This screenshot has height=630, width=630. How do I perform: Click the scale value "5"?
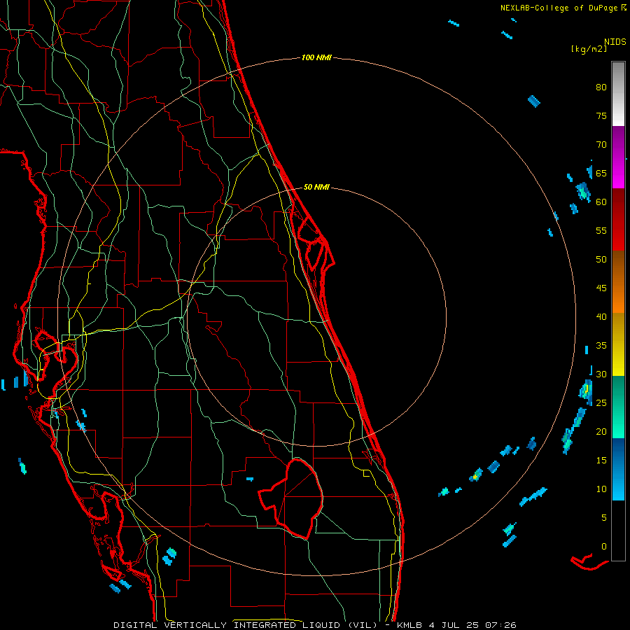pyautogui.click(x=604, y=518)
